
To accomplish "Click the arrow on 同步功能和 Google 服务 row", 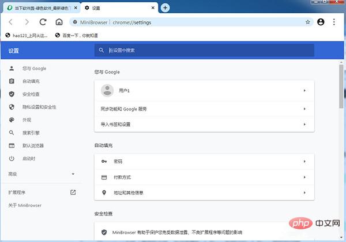I will 304,109.
